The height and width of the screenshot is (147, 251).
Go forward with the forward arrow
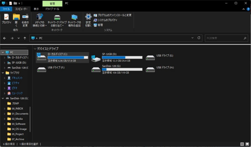(12, 38)
